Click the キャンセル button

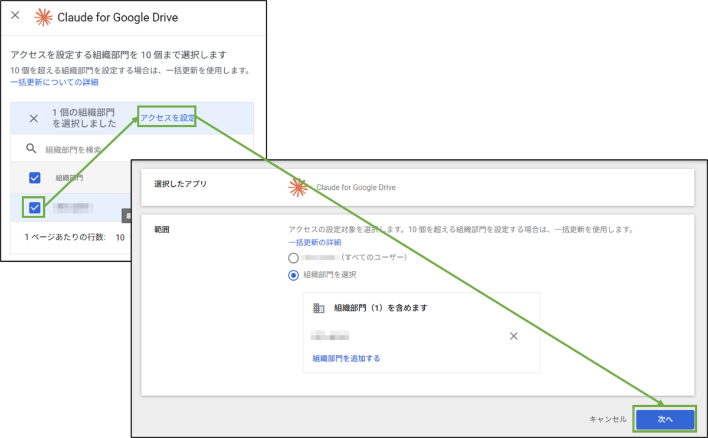point(608,419)
